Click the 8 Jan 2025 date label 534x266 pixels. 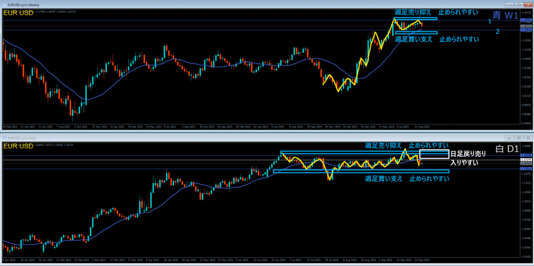click(x=8, y=260)
